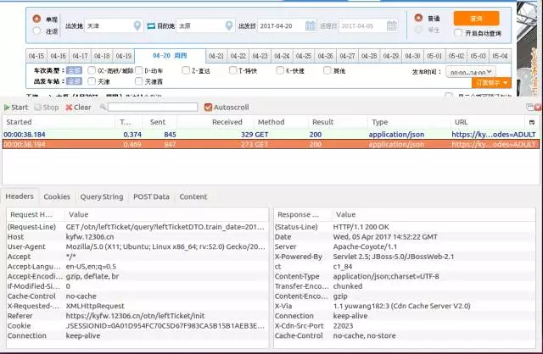543x354 pixels.
Task: Toggle the Autoscroll checkbox
Action: click(208, 108)
